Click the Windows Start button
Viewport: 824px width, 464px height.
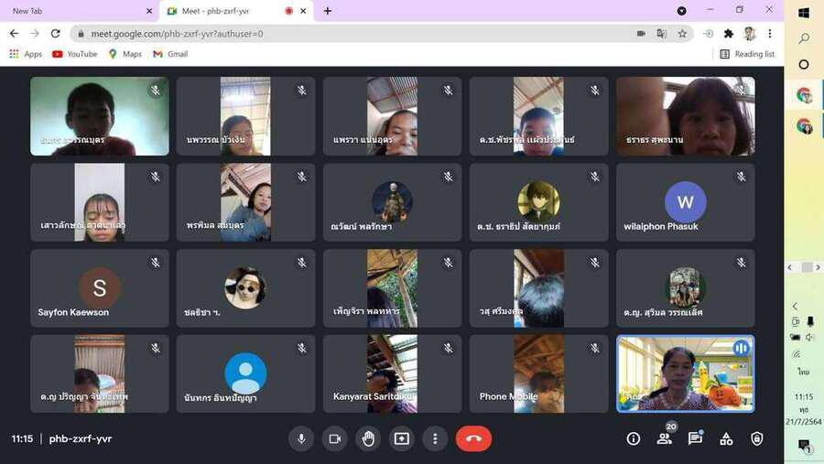coord(804,13)
